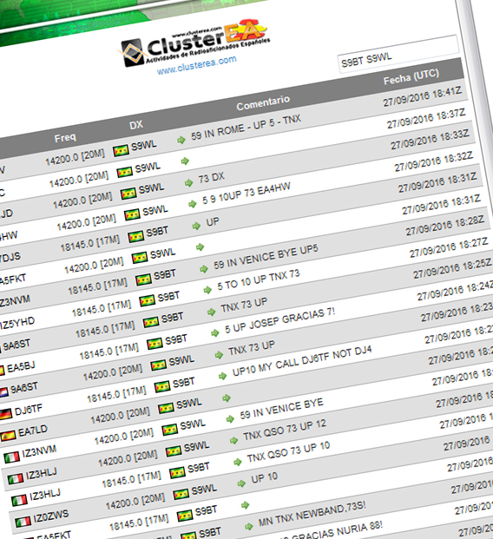Click the green arrow in the 18:37Z row
Image resolution: width=493 pixels, height=539 pixels.
point(185,161)
